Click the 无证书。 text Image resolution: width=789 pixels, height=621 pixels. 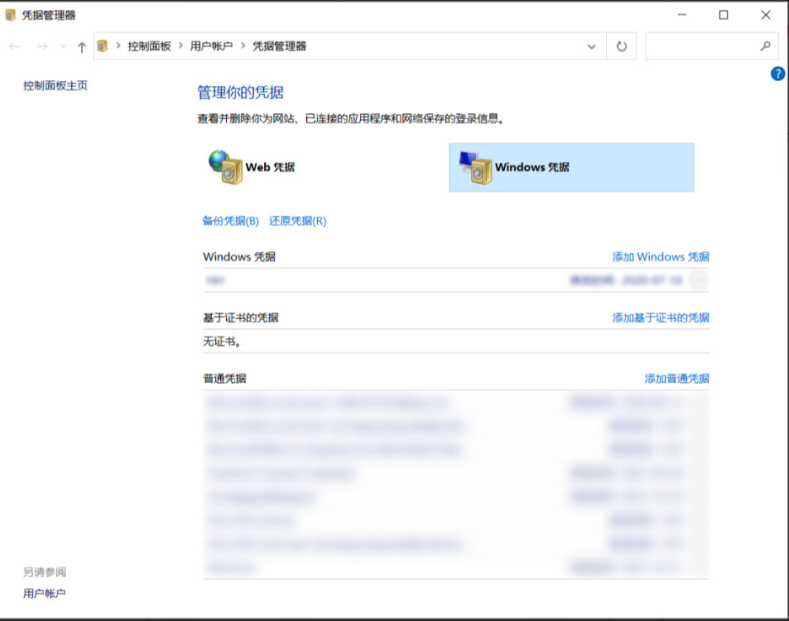tap(222, 342)
